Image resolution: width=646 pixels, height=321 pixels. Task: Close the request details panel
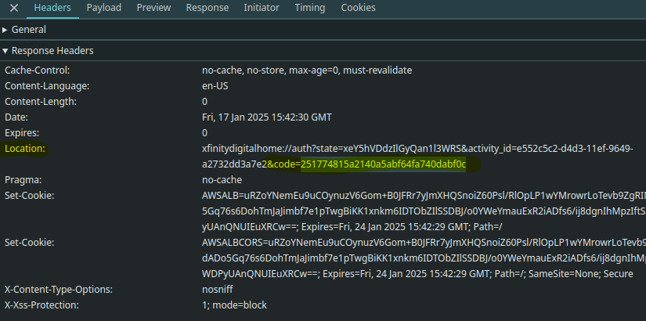[14, 8]
